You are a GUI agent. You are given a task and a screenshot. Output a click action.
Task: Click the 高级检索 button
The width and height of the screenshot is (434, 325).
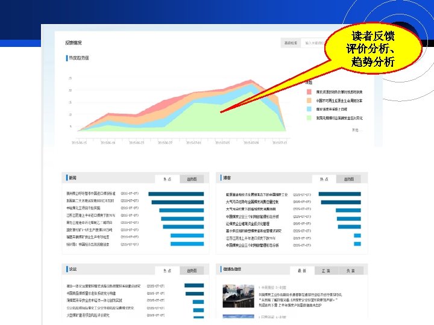coord(291,43)
